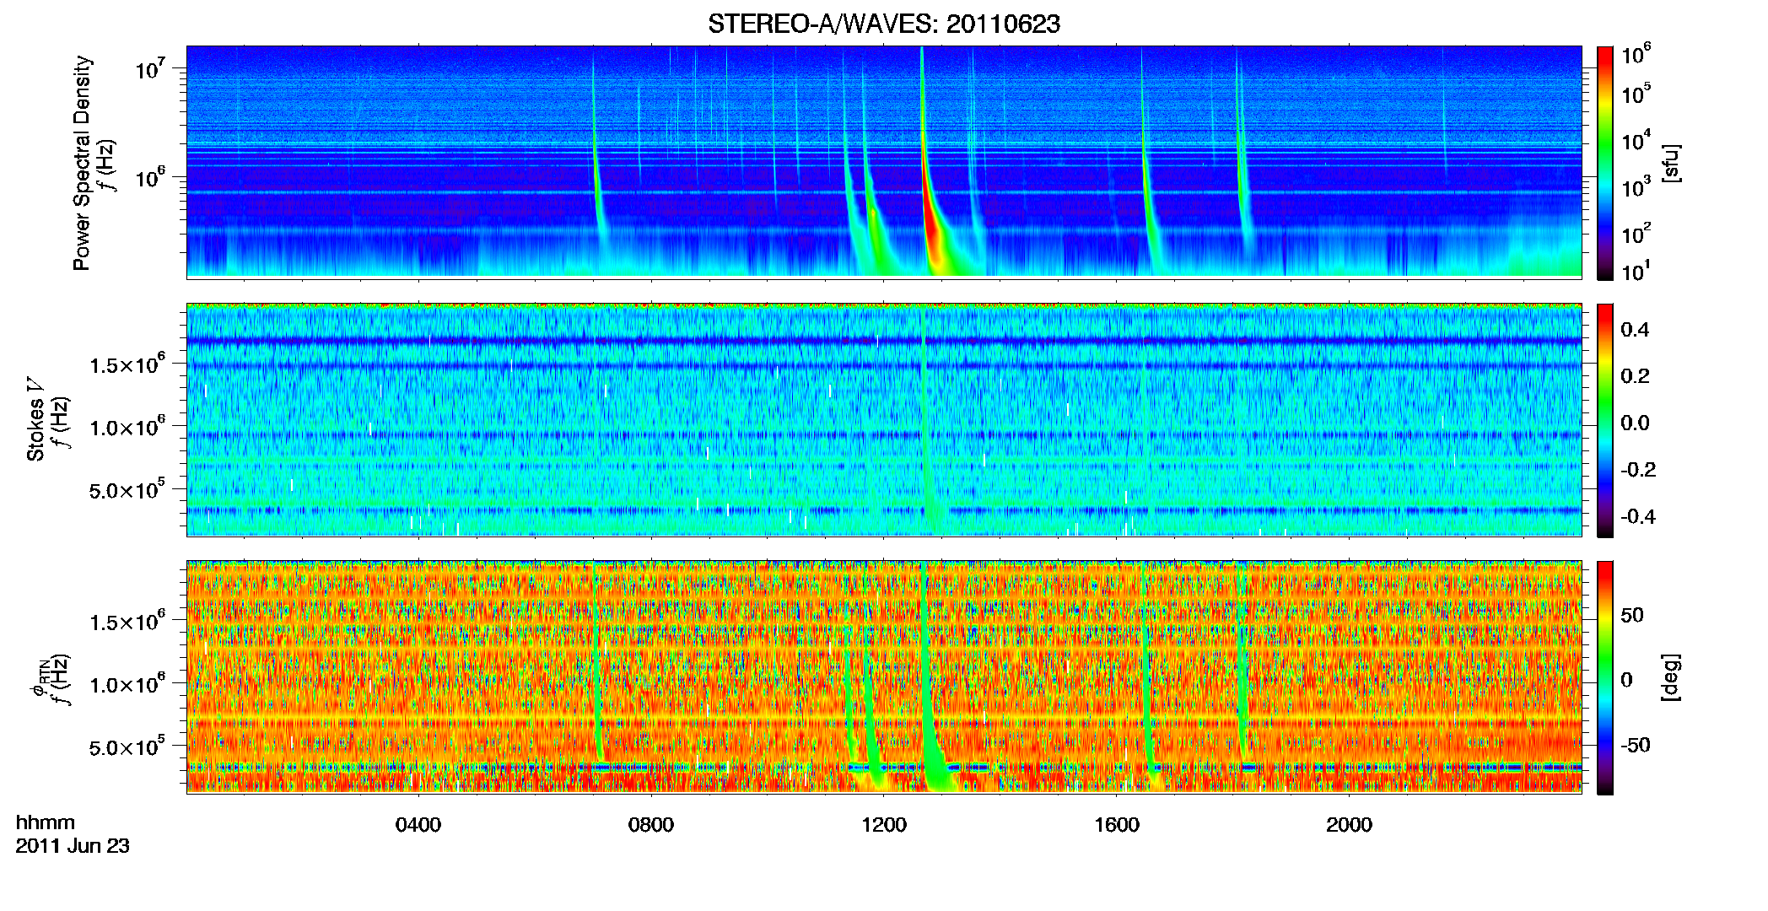The width and height of the screenshot is (1768, 911).
Task: Click the "hhmm" time format label
Action: (46, 823)
